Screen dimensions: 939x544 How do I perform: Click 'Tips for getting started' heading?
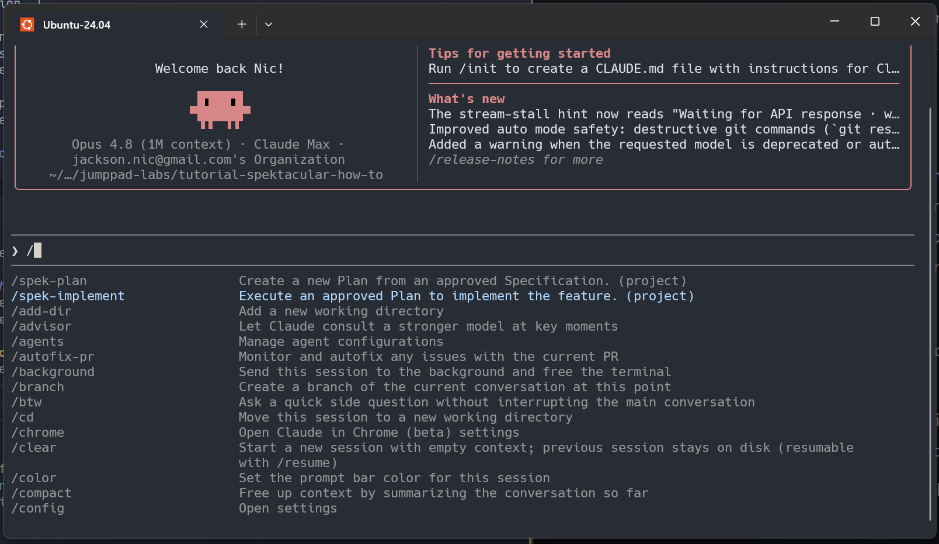[520, 54]
